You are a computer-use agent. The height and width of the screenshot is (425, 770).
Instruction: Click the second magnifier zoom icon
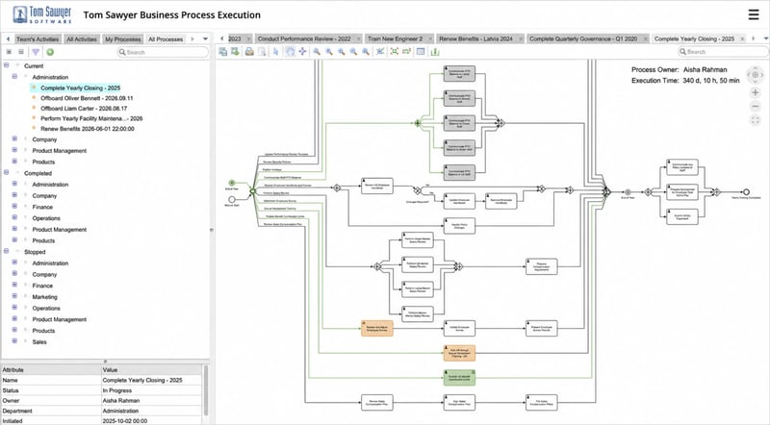[329, 52]
